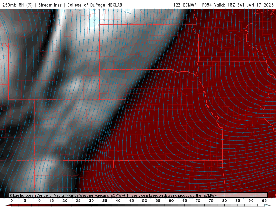The width and height of the screenshot is (276, 207).
Task: Click the "85" color scale label
Action: coord(238,201)
